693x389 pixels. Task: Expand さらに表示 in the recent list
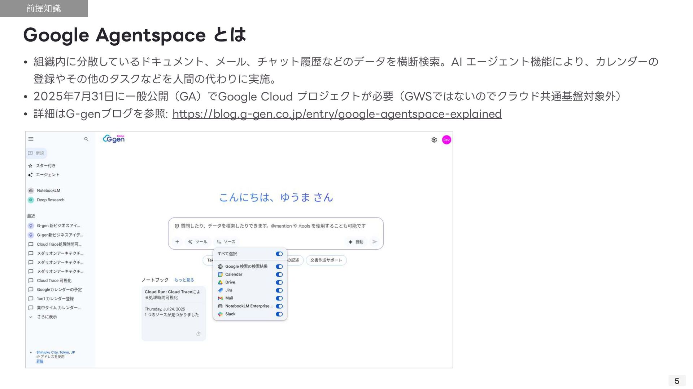[x=43, y=317]
